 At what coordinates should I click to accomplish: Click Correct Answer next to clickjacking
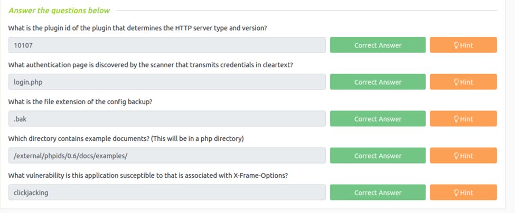(x=378, y=192)
